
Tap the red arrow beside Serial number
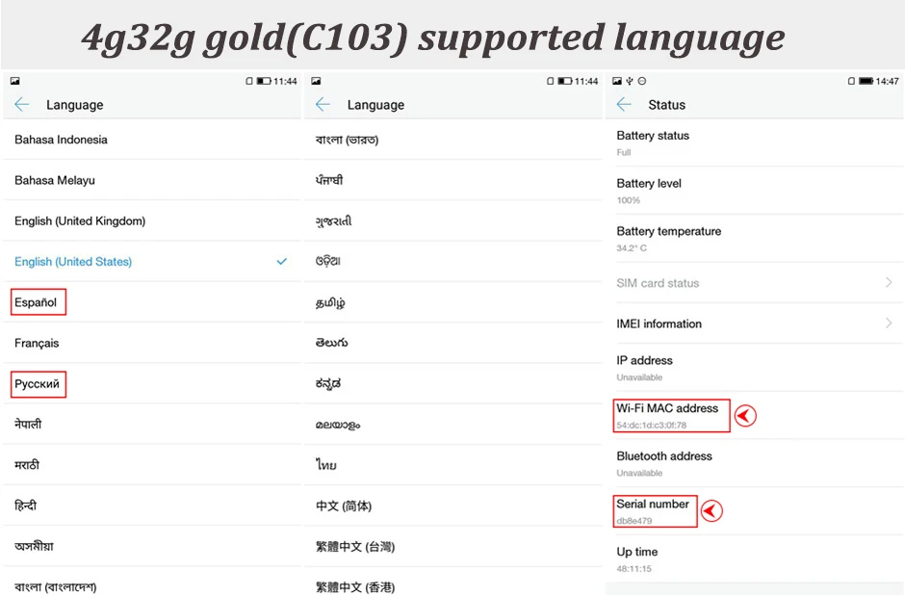711,510
